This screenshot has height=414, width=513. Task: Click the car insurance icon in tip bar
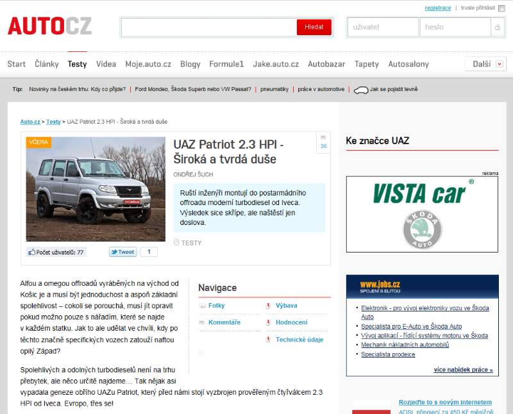point(361,90)
